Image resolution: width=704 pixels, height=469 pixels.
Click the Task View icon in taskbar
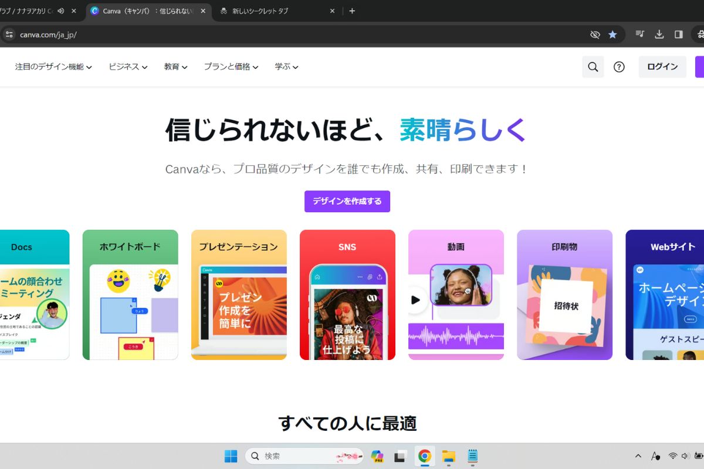401,456
